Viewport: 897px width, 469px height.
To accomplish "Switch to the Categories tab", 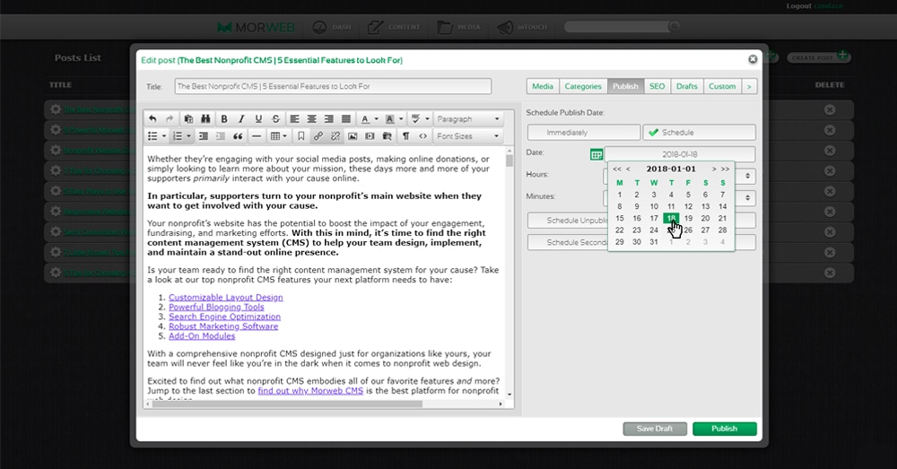I will click(x=583, y=86).
